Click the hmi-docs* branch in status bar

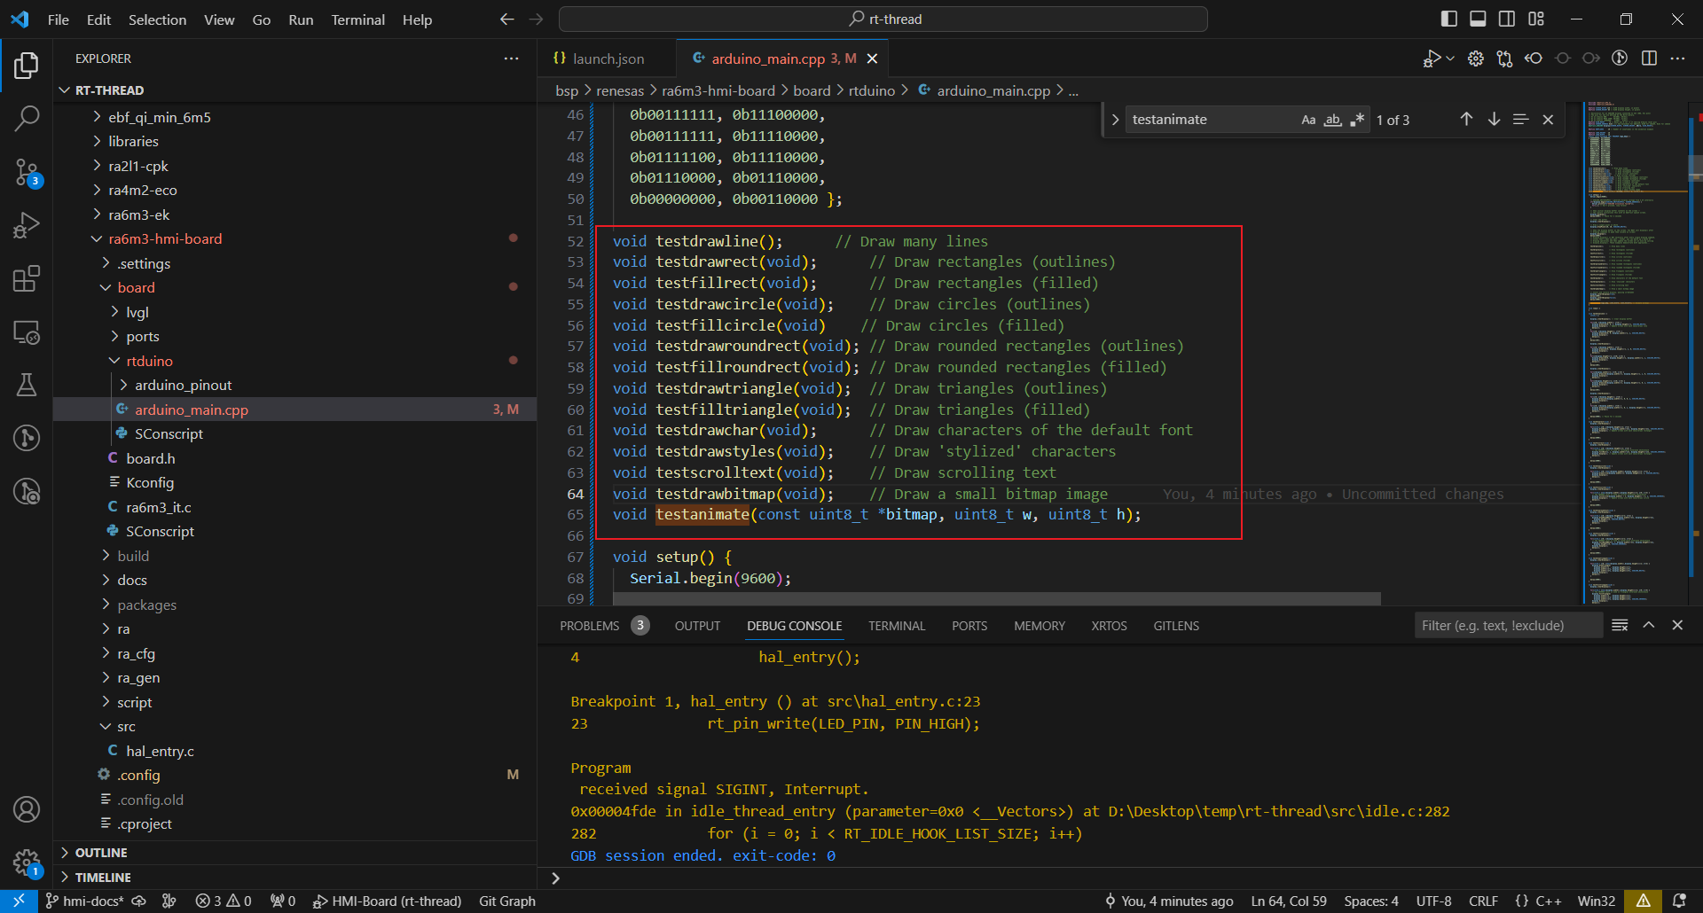point(84,901)
